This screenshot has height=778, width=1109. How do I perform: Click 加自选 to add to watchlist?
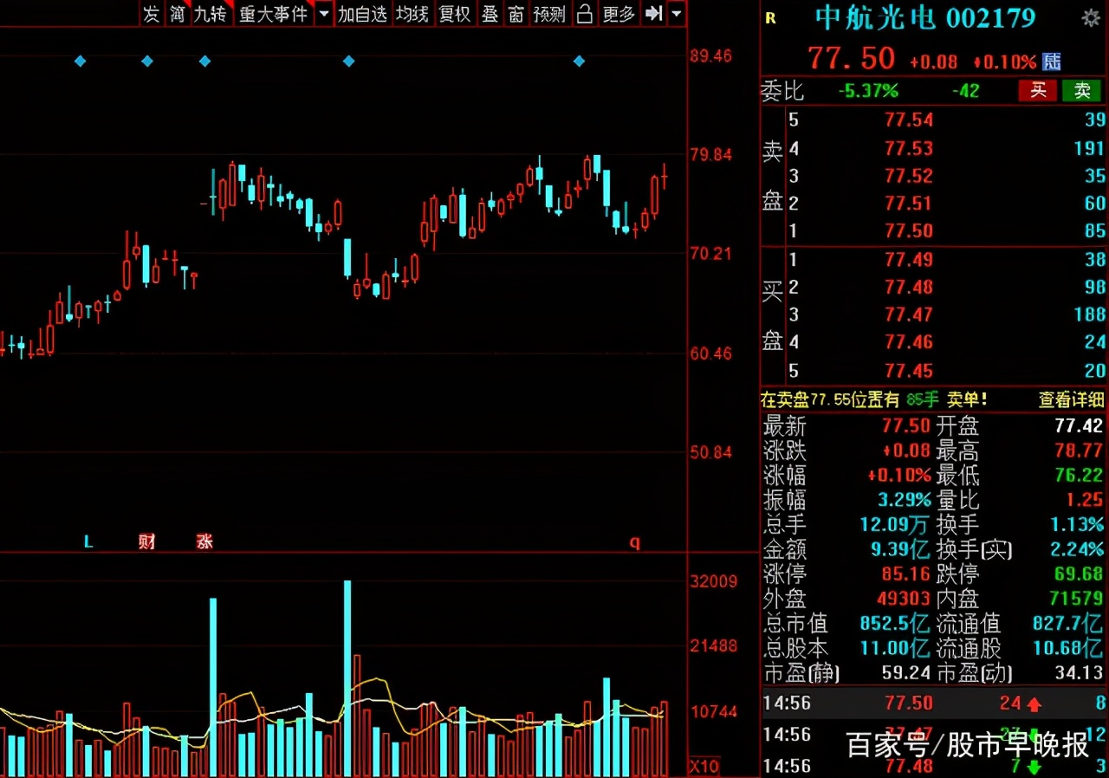pos(362,14)
